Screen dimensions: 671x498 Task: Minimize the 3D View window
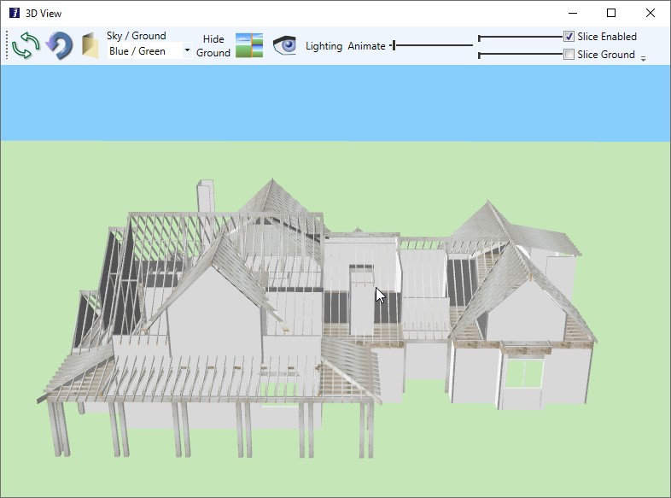point(573,13)
